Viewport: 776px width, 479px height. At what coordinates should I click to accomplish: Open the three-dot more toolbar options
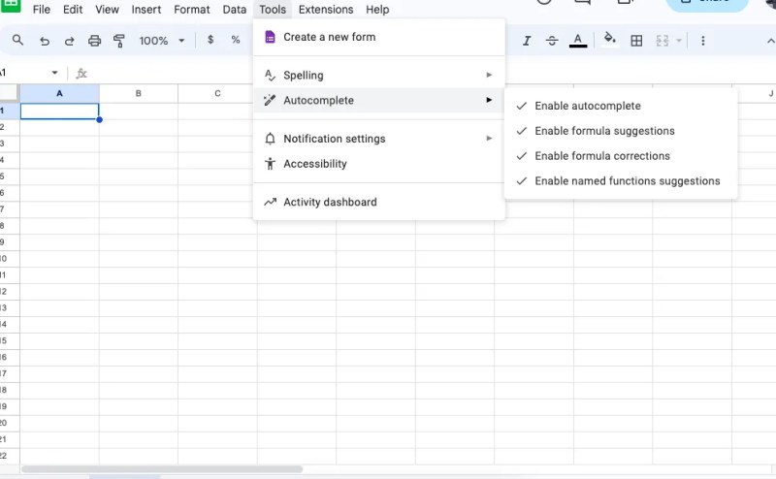[x=702, y=41]
